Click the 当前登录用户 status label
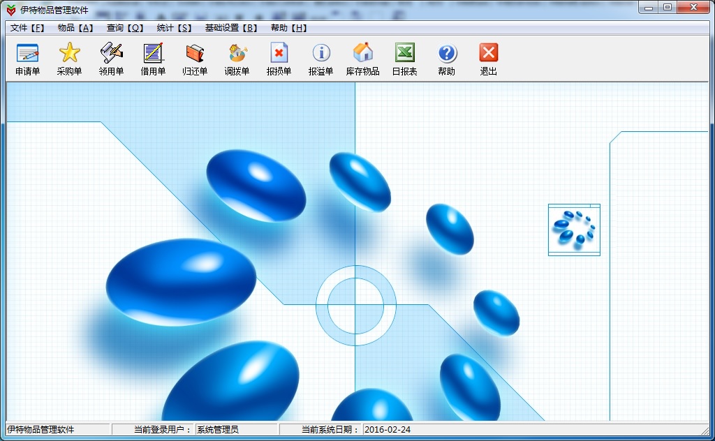Image resolution: width=715 pixels, height=441 pixels. [x=163, y=430]
